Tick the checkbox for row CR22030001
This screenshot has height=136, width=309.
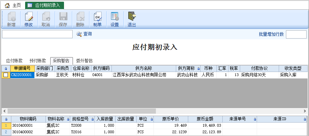pyautogui.click(x=6, y=75)
